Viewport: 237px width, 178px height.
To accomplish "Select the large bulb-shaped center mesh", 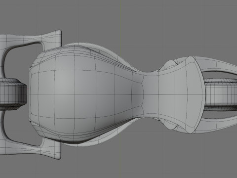I will pos(85,94).
